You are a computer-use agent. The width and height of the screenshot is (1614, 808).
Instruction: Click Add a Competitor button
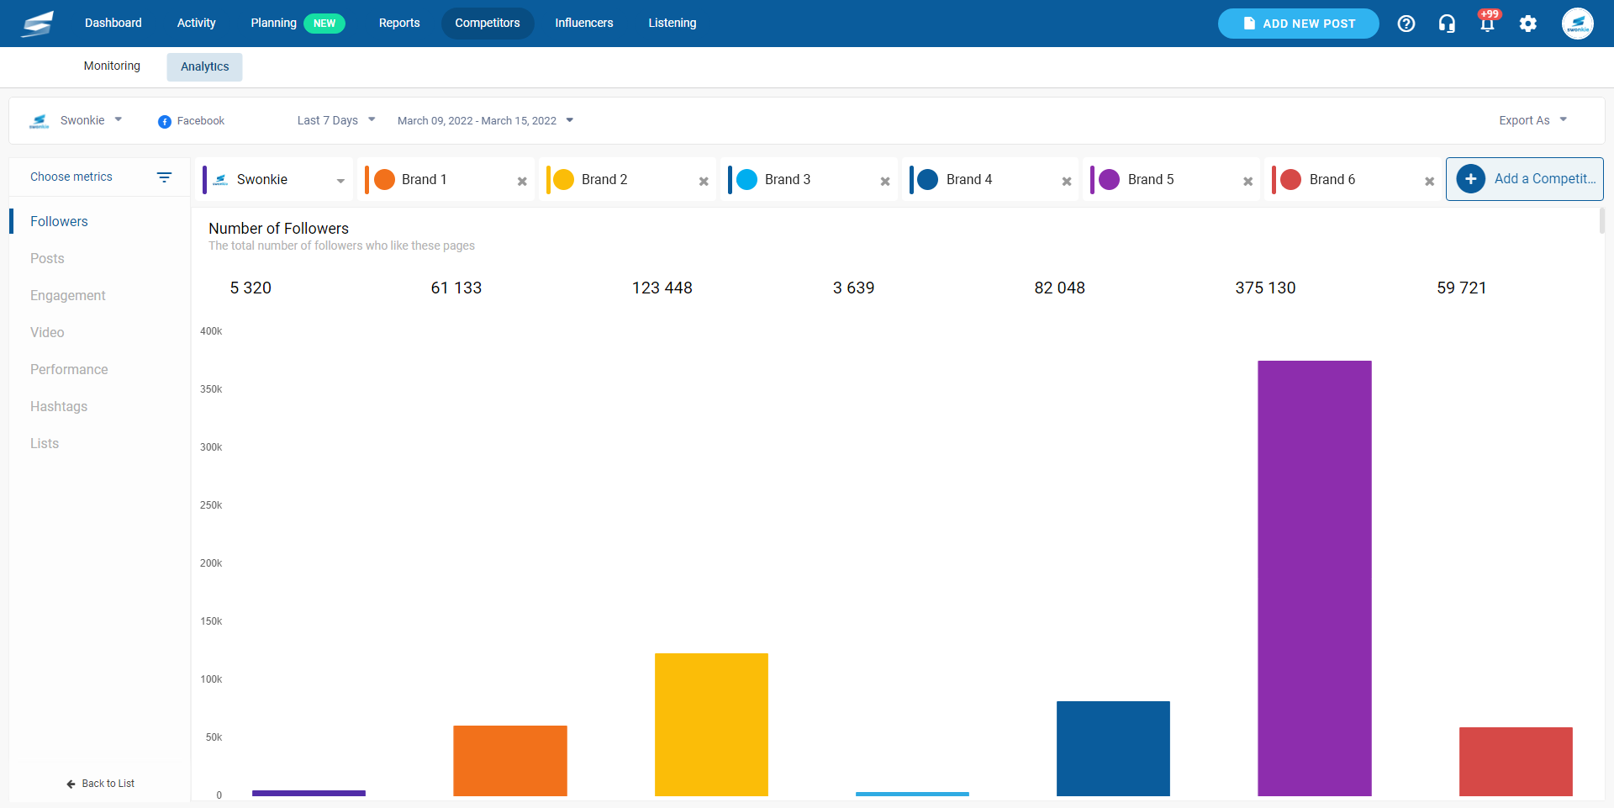tap(1525, 179)
